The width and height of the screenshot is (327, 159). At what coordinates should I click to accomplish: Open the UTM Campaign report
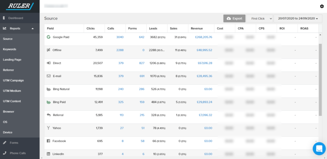[x=13, y=81]
